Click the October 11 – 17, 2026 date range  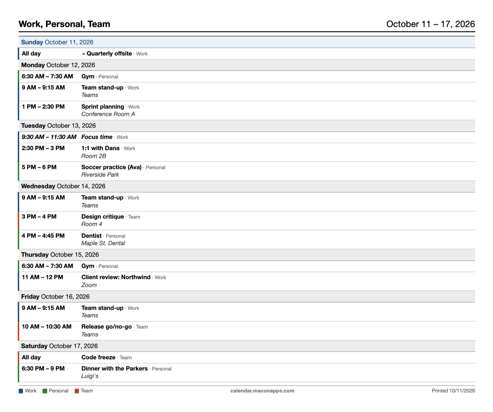point(430,24)
